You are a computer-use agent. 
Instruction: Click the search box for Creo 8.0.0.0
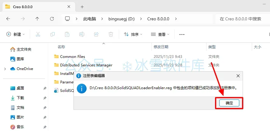242,19
